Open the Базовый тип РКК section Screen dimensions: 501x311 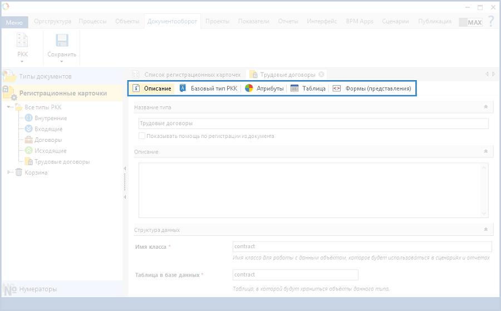[208, 88]
